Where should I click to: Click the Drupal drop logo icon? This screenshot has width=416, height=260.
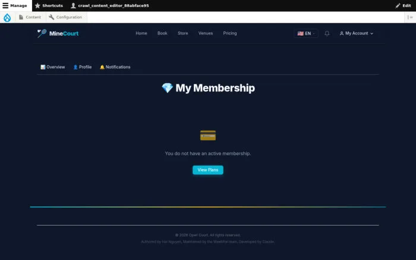[x=7, y=17]
